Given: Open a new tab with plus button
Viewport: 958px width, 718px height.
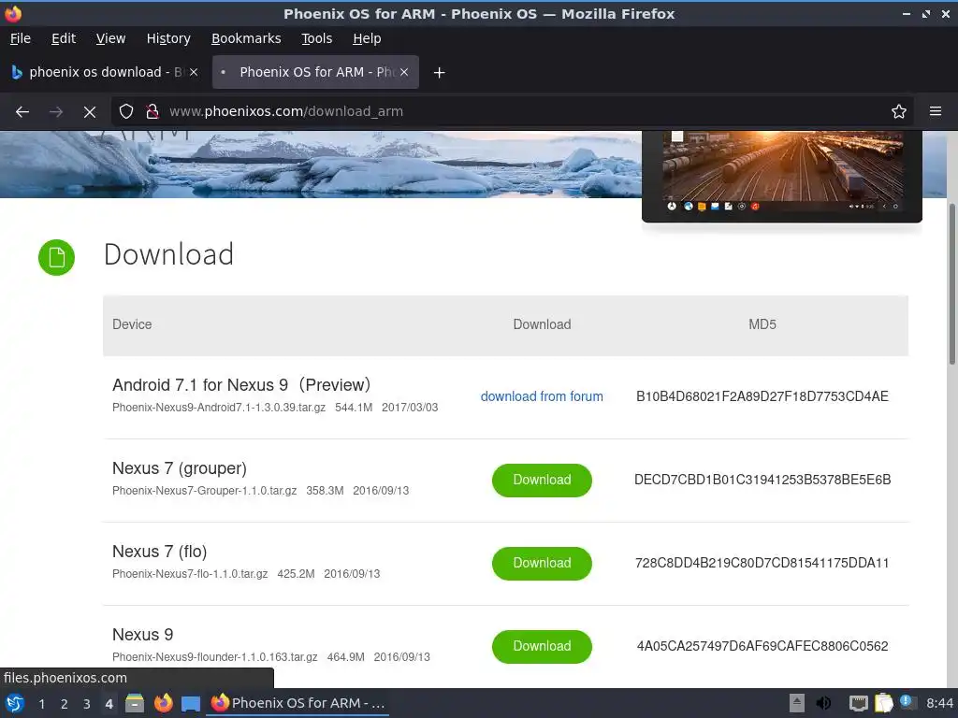Looking at the screenshot, I should (439, 73).
